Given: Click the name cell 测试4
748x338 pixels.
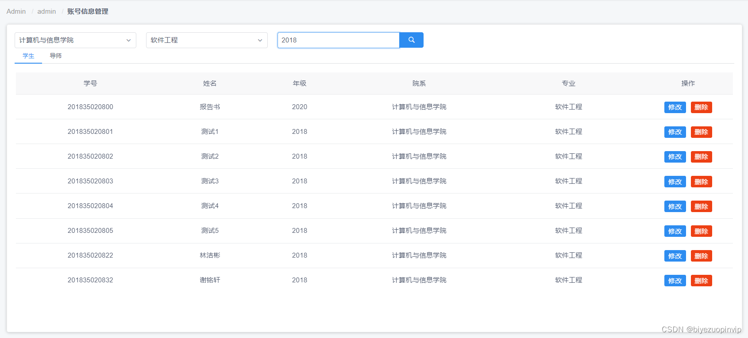Looking at the screenshot, I should click(x=210, y=206).
